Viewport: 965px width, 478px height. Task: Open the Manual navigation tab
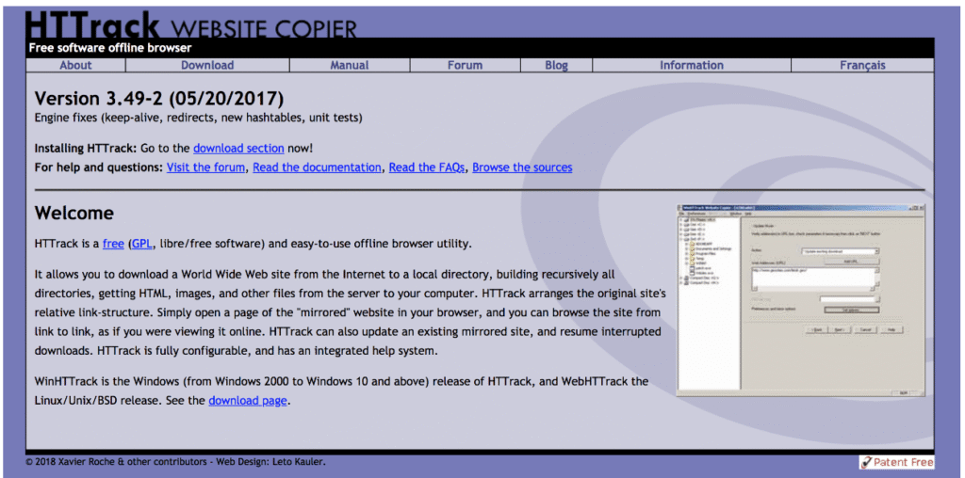(x=350, y=65)
